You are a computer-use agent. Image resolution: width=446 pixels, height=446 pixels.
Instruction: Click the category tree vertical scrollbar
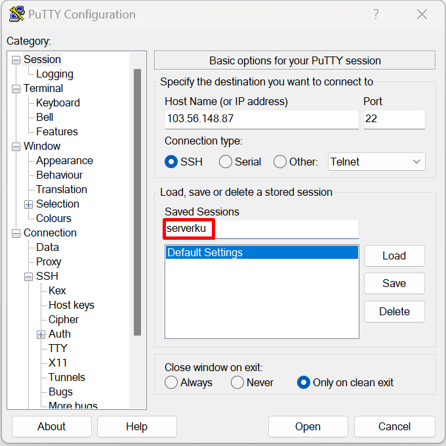137,197
